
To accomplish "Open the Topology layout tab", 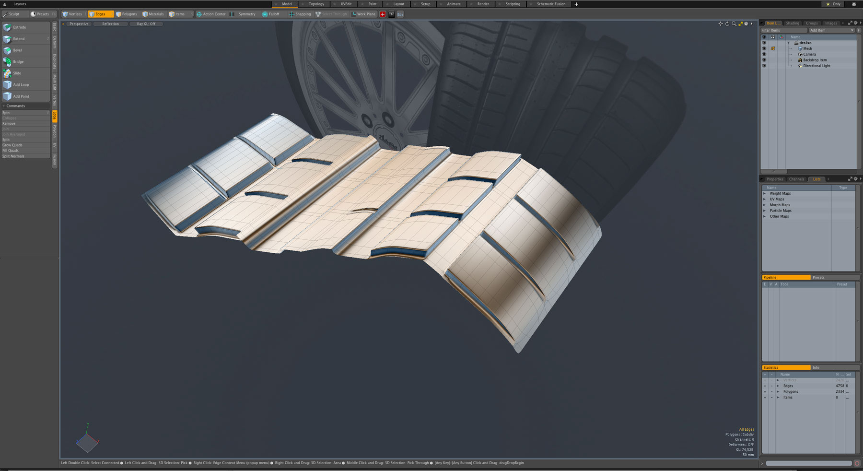I will pyautogui.click(x=315, y=4).
